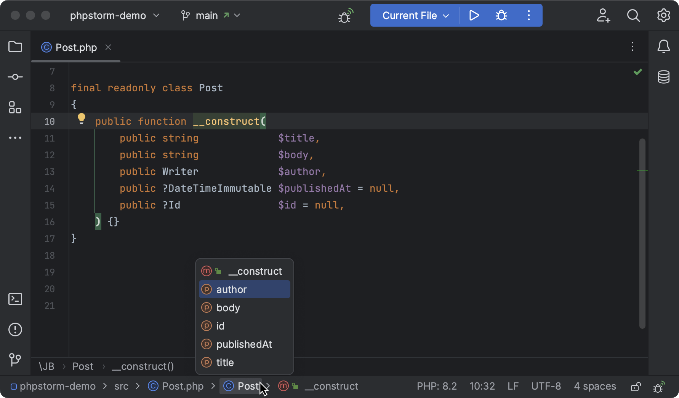The height and width of the screenshot is (398, 679).
Task: Start a debugging session
Action: [501, 15]
